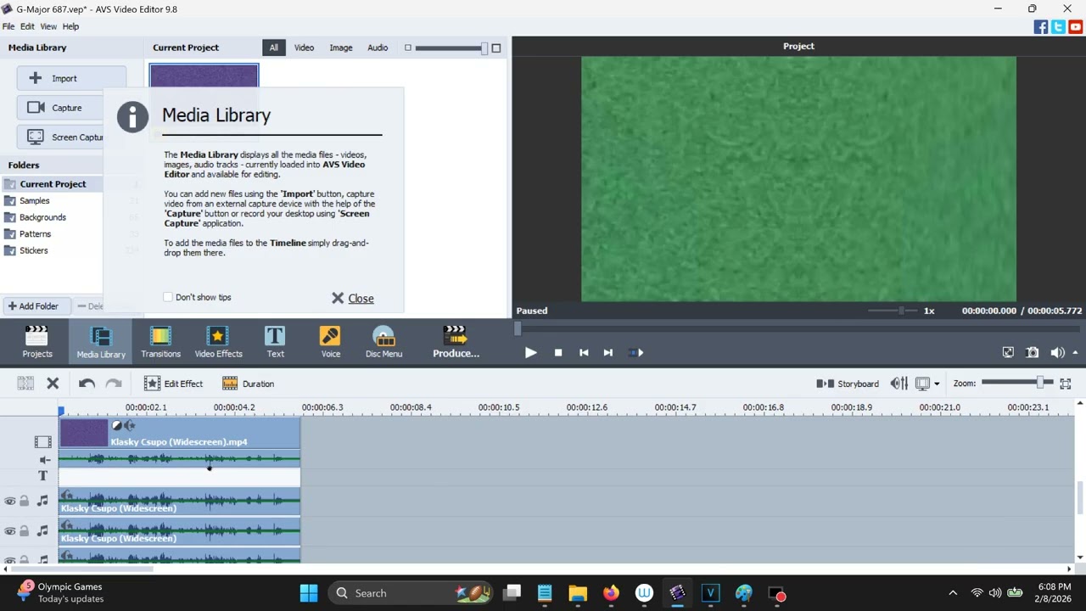Click the Undo arrow in timeline toolbar
This screenshot has height=611, width=1086.
coord(87,384)
